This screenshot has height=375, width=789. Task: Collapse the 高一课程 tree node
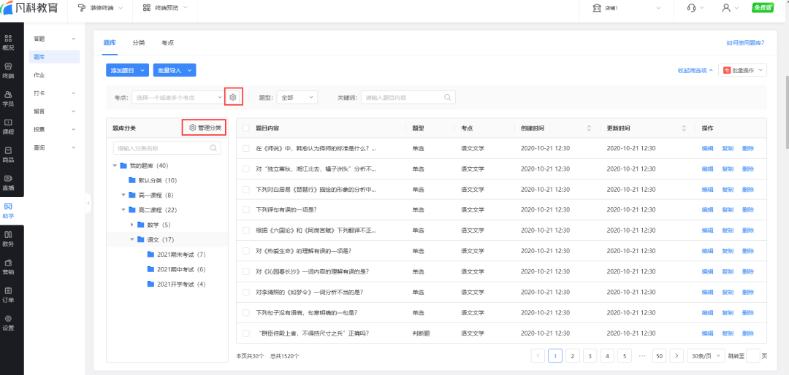coord(123,195)
